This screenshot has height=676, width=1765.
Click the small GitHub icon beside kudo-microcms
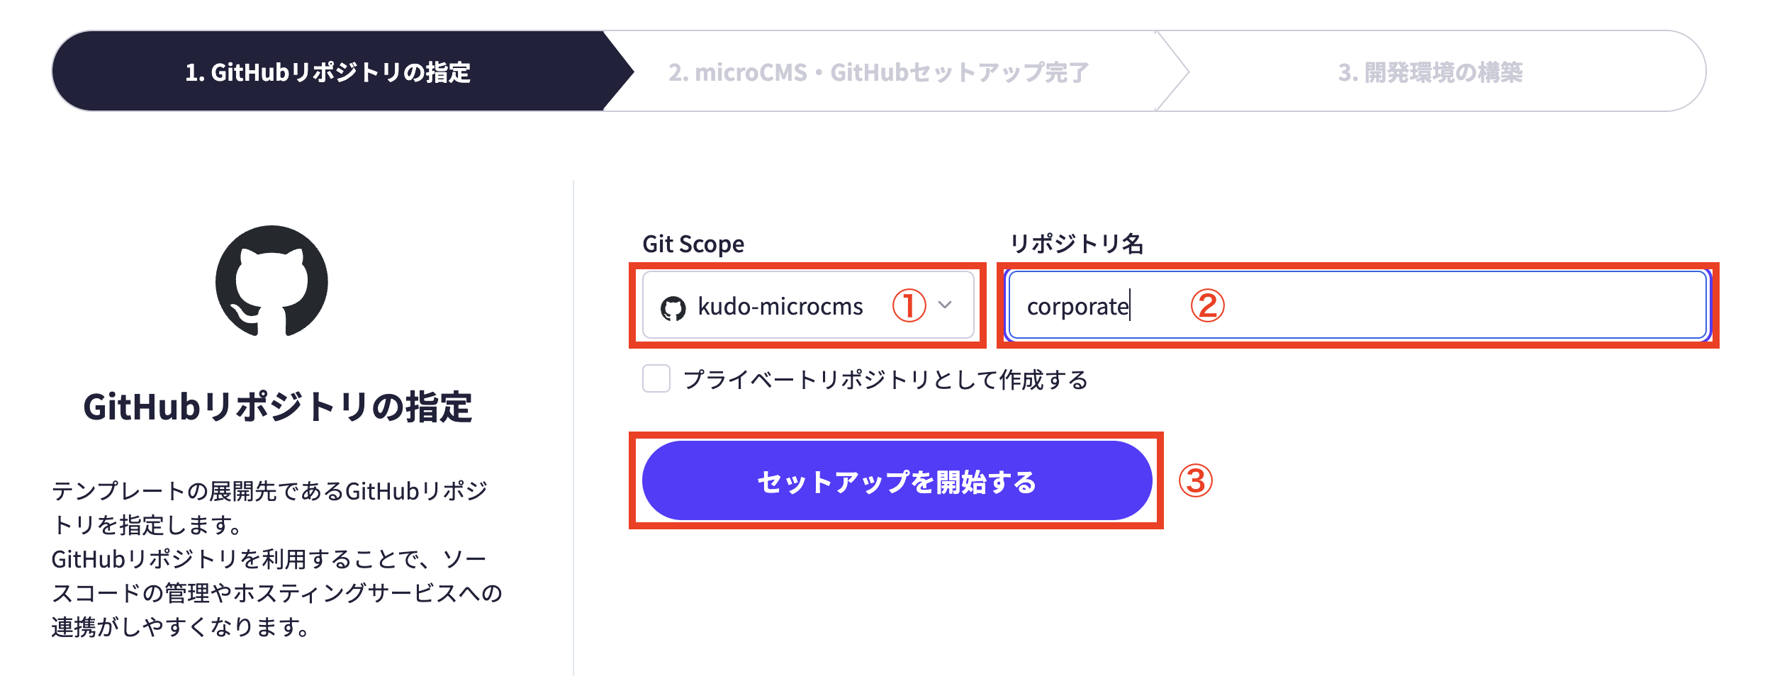point(673,308)
